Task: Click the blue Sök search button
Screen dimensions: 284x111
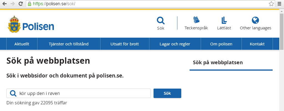Action: [167, 93]
